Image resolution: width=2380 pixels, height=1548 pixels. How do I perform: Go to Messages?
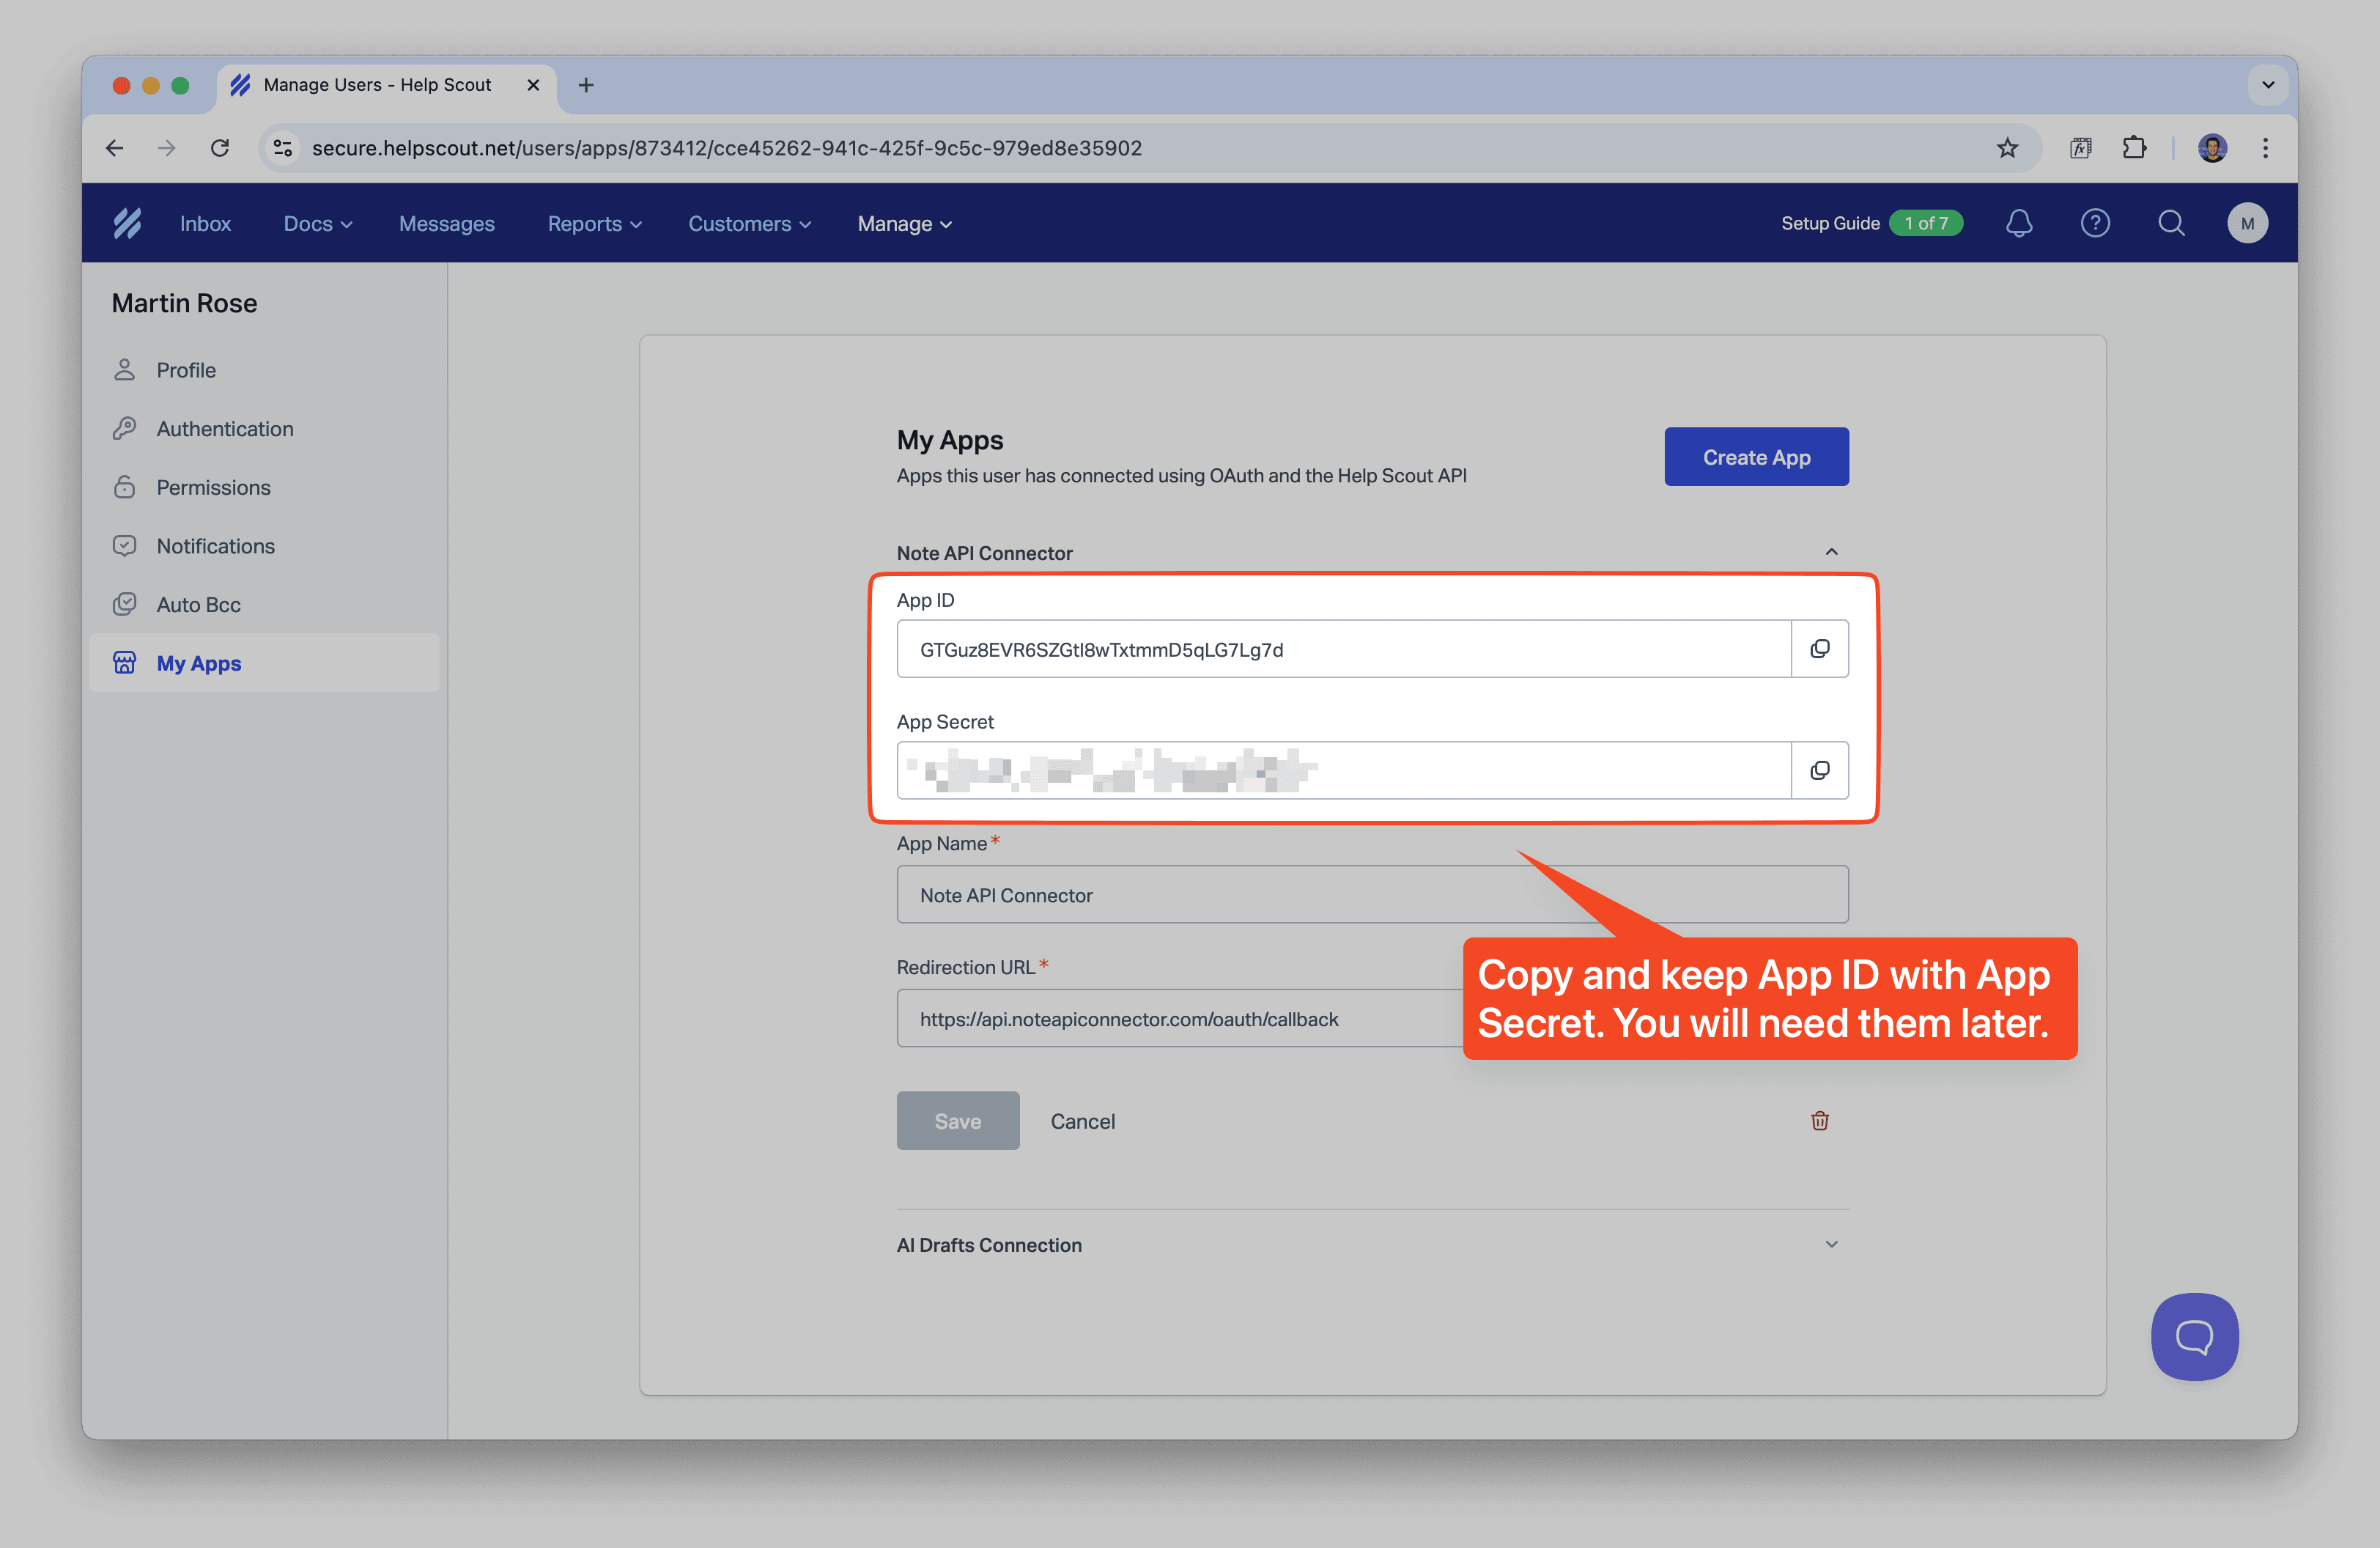446,224
